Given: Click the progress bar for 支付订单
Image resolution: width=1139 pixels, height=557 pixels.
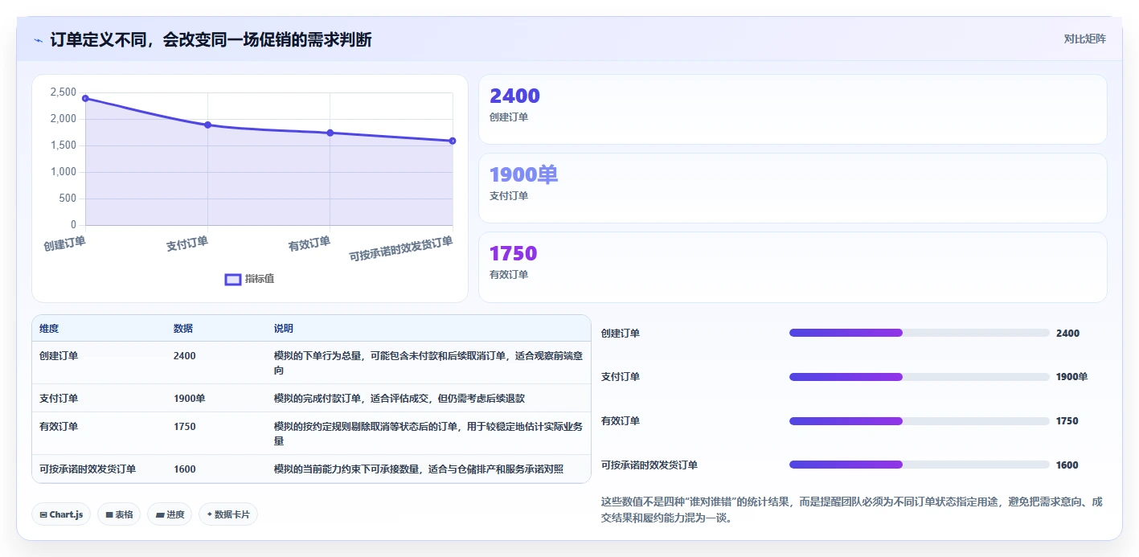Looking at the screenshot, I should pos(920,377).
